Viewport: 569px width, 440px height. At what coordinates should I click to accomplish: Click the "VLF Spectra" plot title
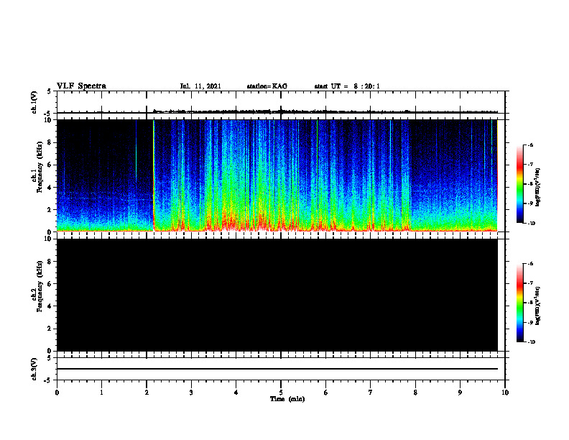click(81, 86)
